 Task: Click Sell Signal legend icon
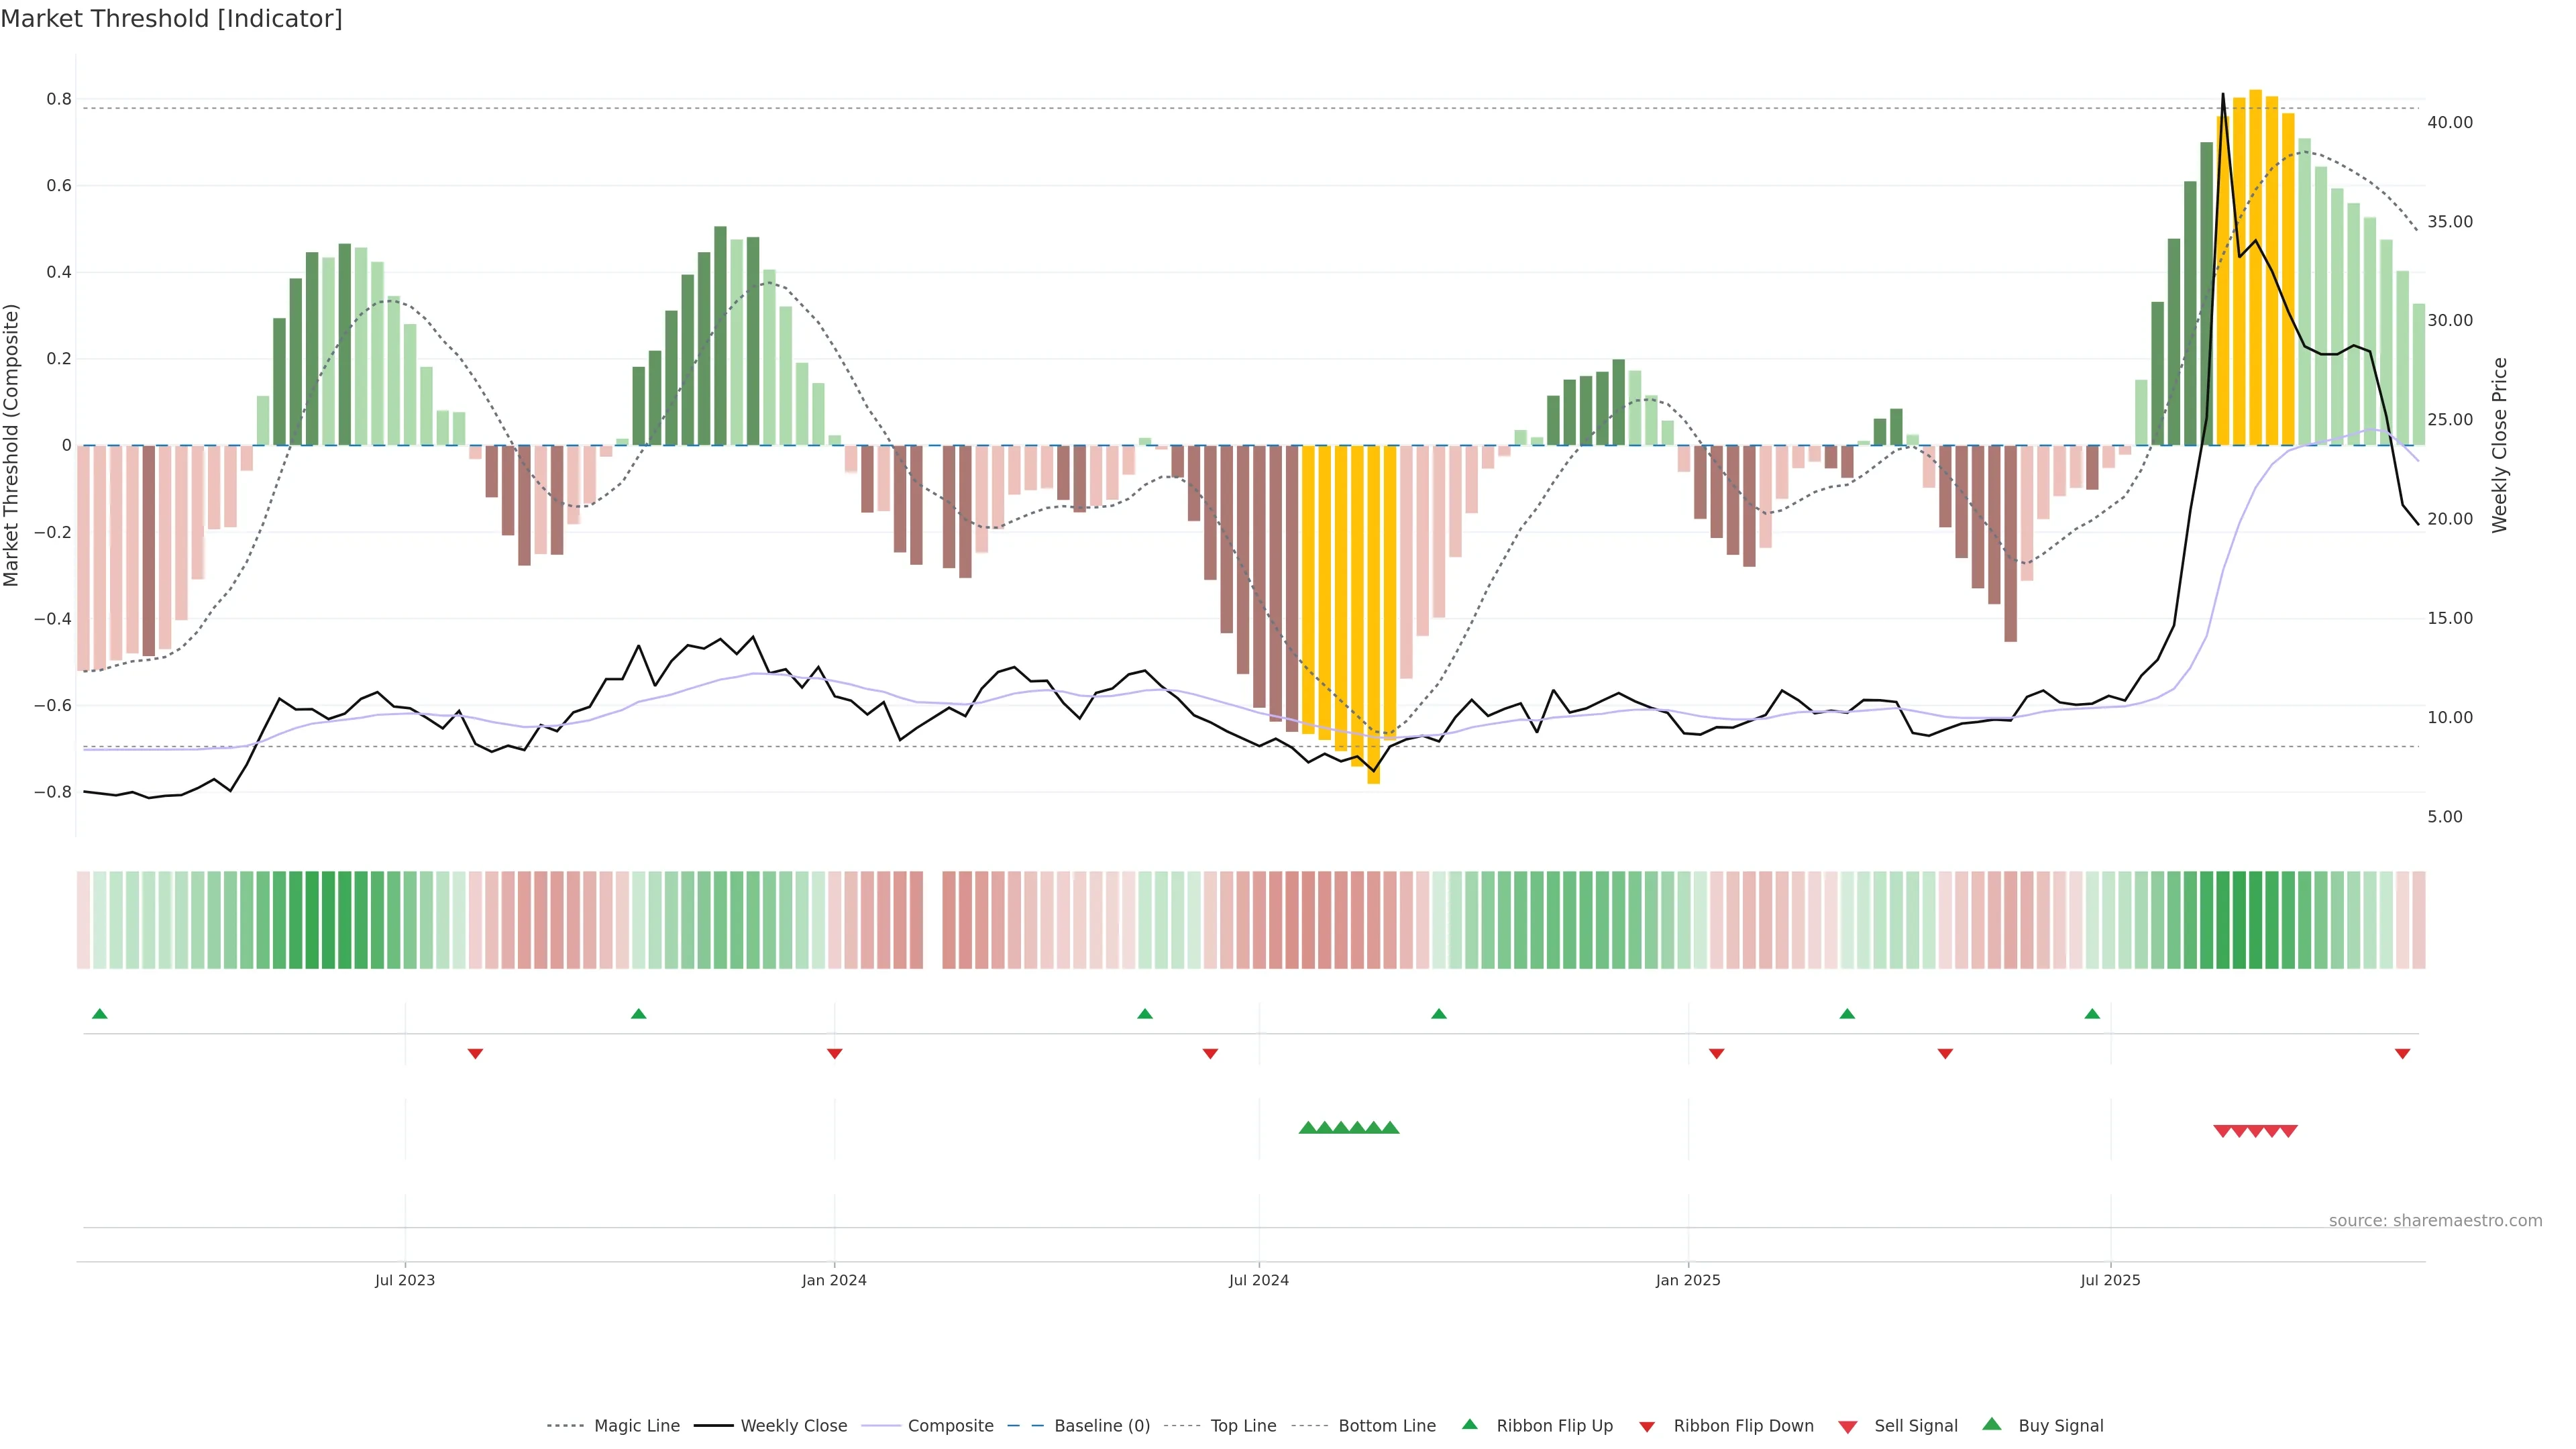(1848, 1427)
